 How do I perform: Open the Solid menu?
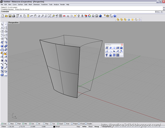pyautogui.click(x=26, y=5)
